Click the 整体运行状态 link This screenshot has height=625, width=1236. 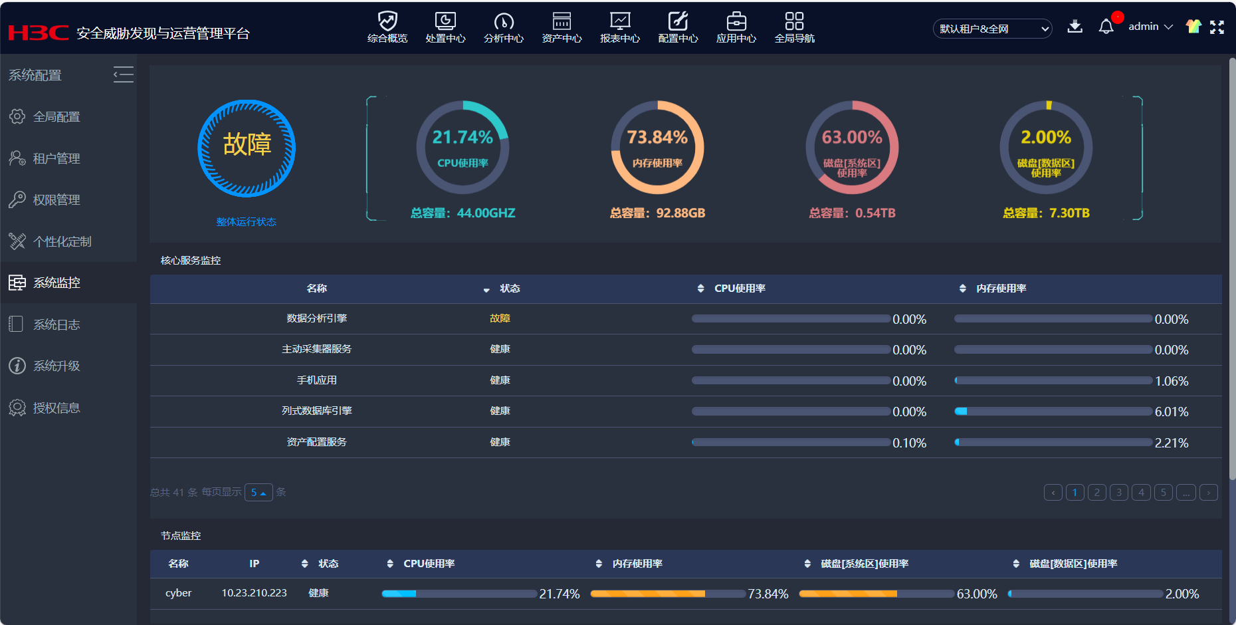(x=246, y=221)
